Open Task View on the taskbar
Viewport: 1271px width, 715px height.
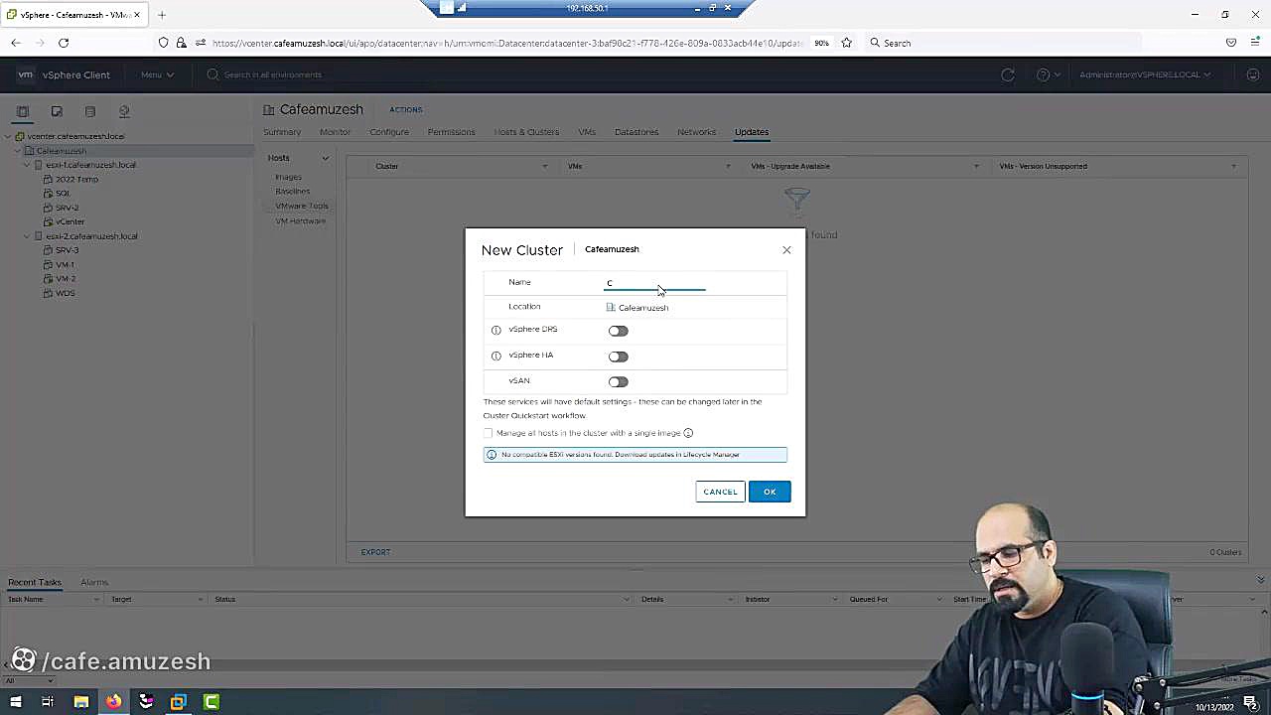pos(48,702)
